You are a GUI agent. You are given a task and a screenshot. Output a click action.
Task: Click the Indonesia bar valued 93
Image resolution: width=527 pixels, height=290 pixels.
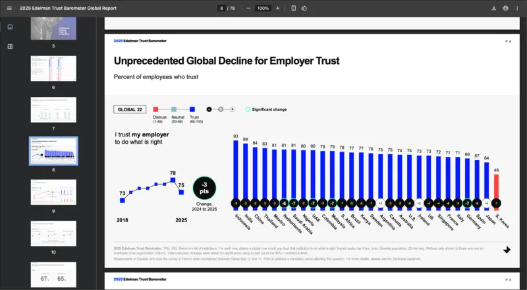[236, 175]
